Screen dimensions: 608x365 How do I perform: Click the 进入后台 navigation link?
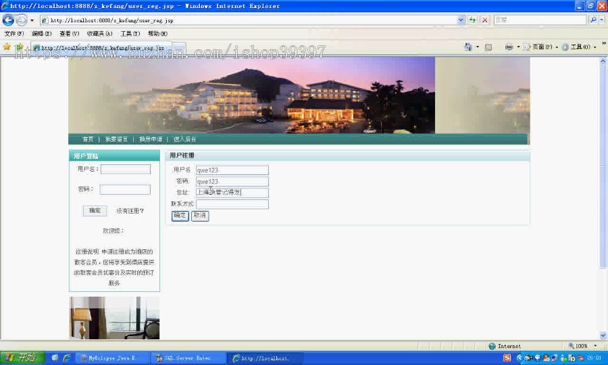(x=184, y=139)
